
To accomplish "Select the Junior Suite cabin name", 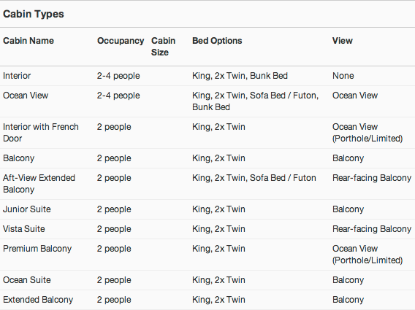I will 27,209.
